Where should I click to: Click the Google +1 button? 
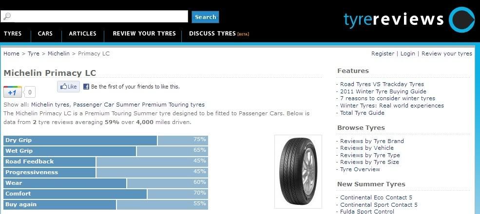pyautogui.click(x=13, y=92)
